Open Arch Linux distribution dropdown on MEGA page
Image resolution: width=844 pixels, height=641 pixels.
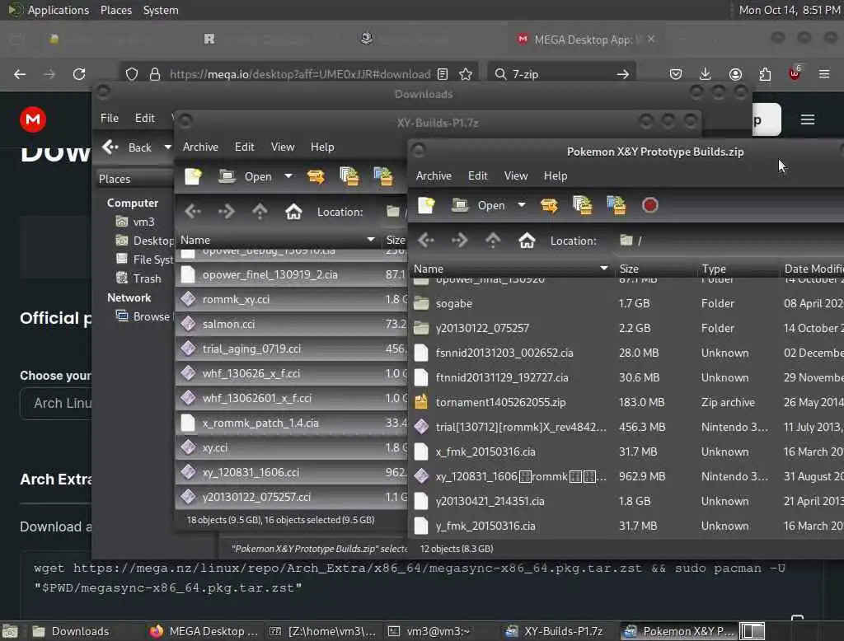(56, 403)
